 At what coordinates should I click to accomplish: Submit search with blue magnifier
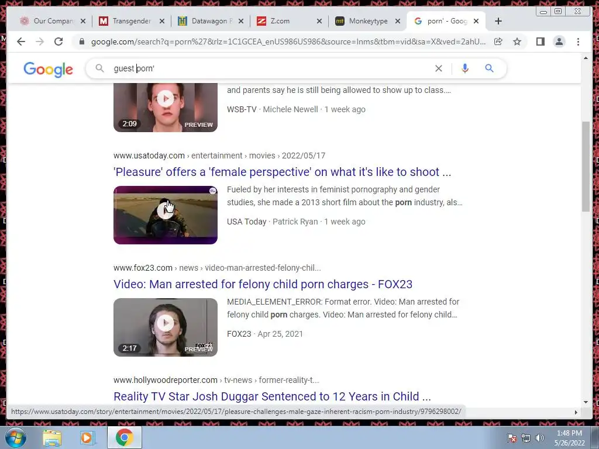point(489,68)
